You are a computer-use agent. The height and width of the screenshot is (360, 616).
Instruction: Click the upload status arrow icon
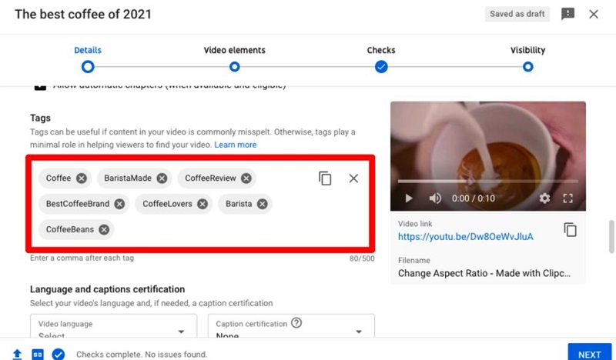[x=17, y=354]
